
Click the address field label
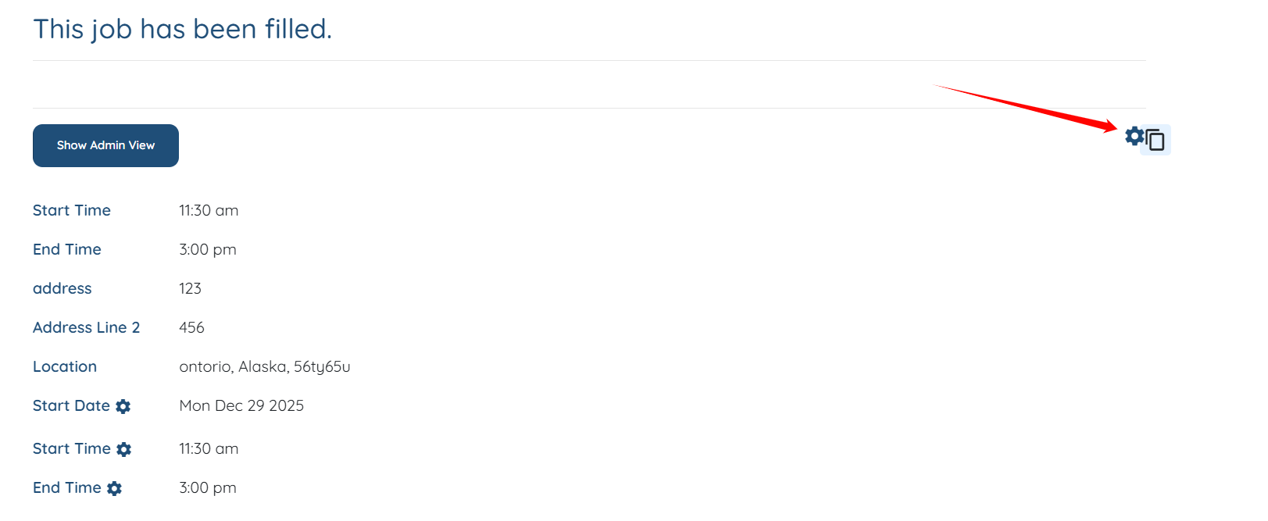[x=63, y=288]
